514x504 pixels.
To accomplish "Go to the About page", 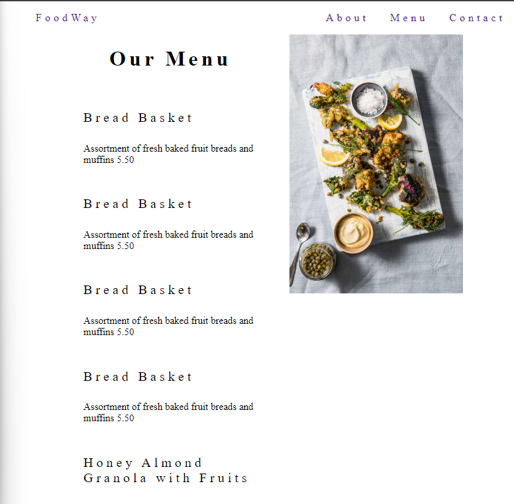I will (x=346, y=18).
